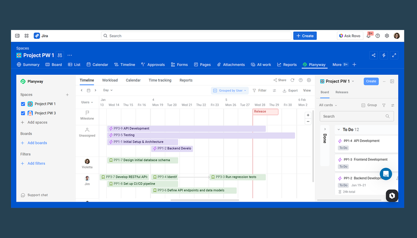Image resolution: width=417 pixels, height=238 pixels.
Task: Open the blue chat bubble widget
Action: [x=386, y=174]
